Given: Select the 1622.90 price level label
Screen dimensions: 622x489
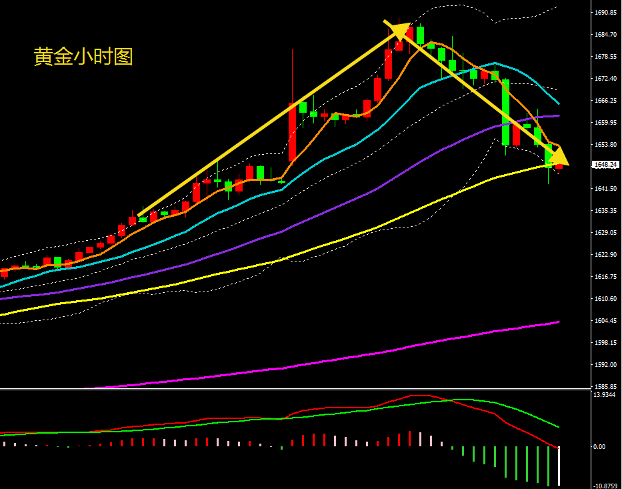Looking at the screenshot, I should click(605, 254).
